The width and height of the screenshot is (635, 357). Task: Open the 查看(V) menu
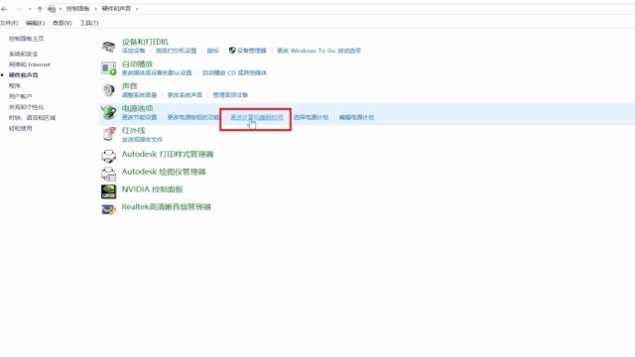point(62,23)
